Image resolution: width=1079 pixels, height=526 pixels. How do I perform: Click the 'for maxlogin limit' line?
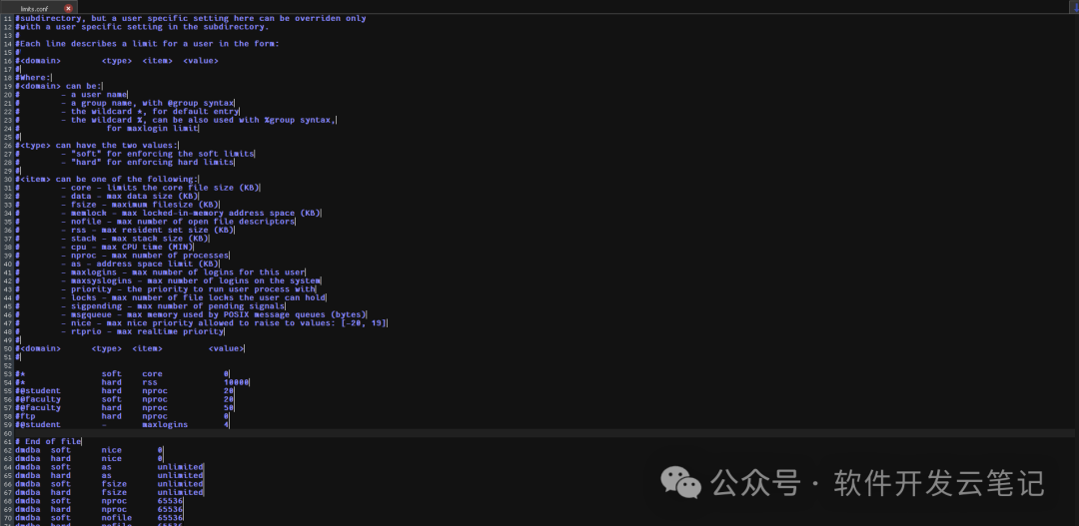click(x=152, y=128)
